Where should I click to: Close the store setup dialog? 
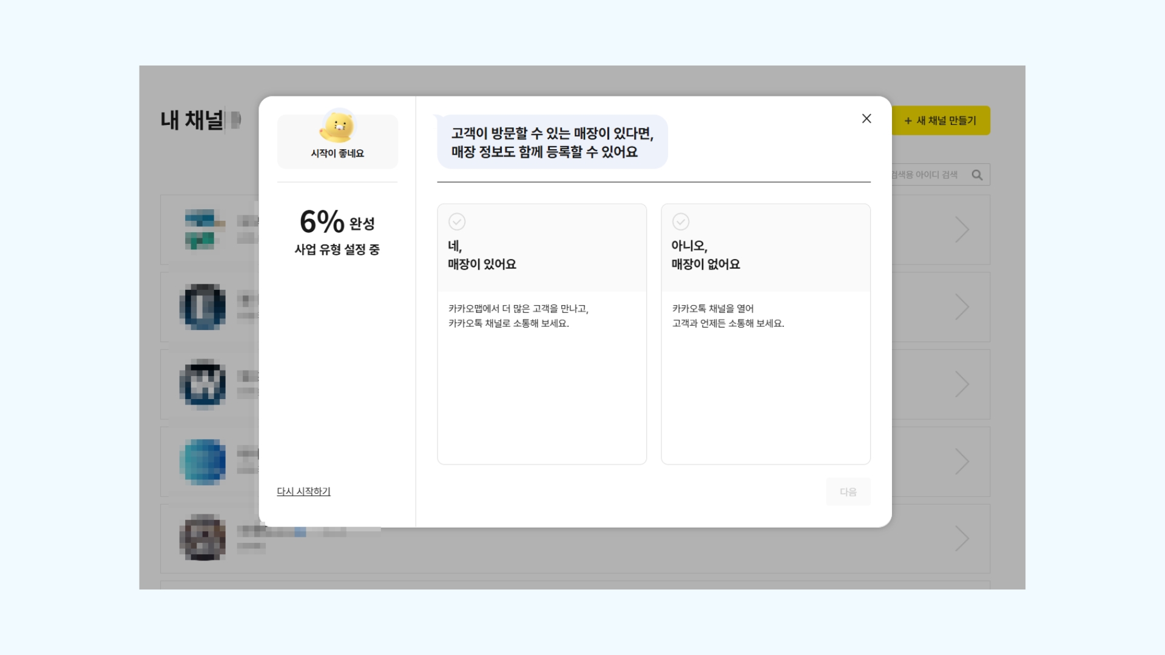point(866,119)
